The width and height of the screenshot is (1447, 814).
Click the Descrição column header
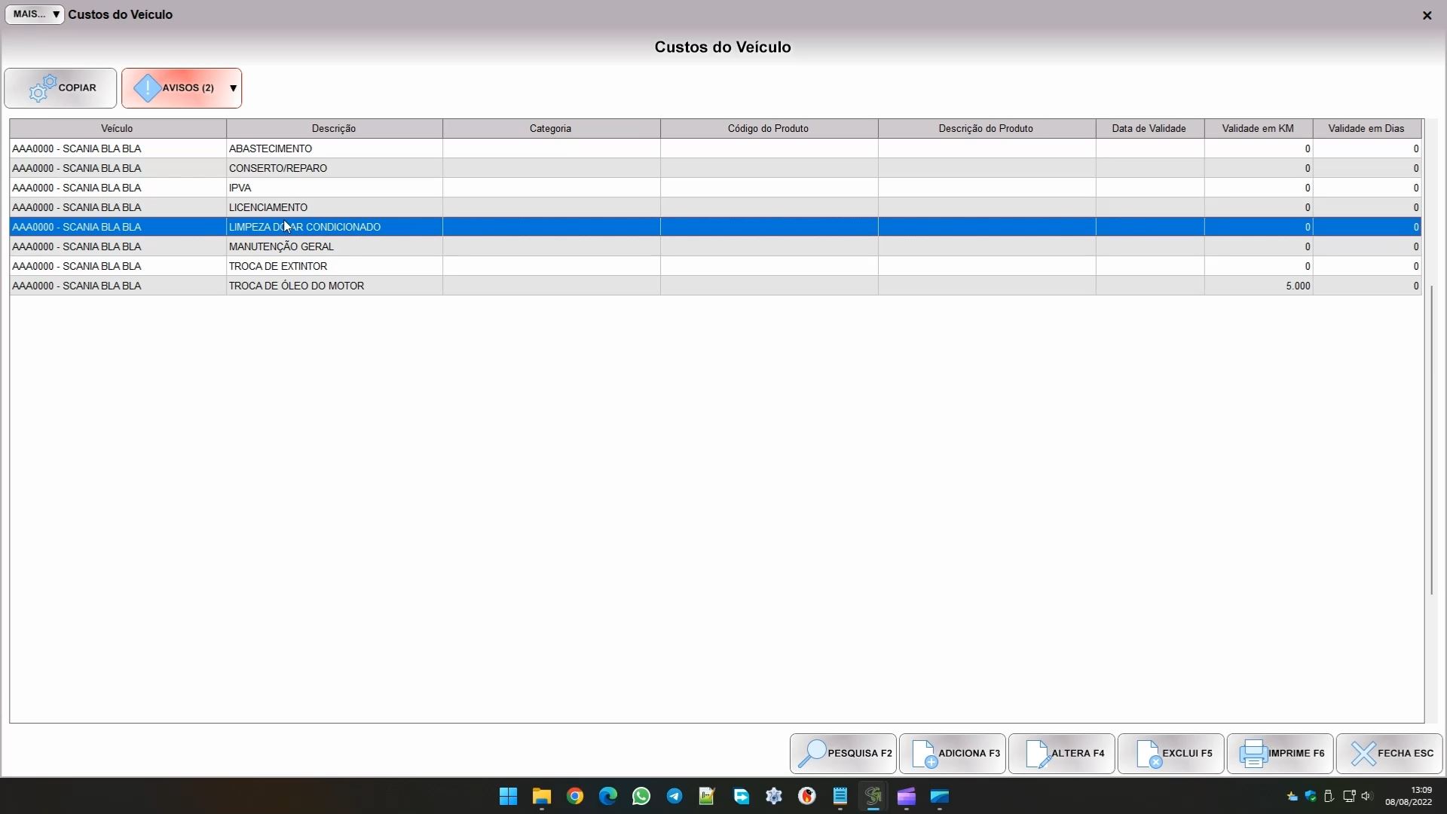point(334,129)
